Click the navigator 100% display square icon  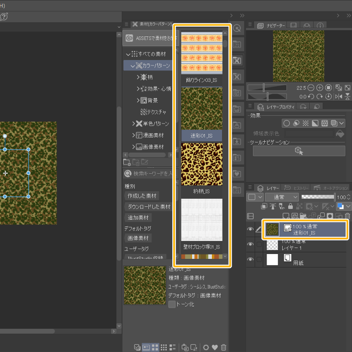tap(328, 88)
